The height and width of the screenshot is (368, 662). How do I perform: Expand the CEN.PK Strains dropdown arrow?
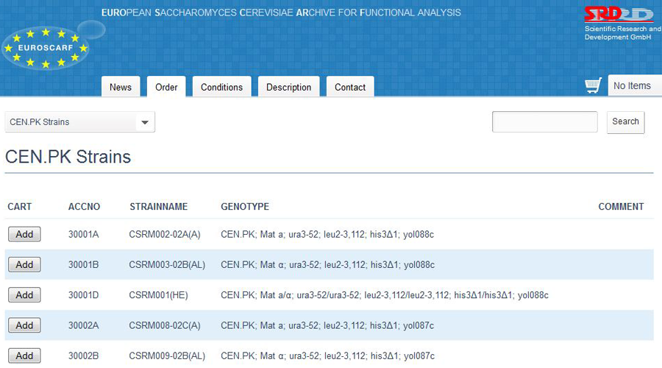145,122
